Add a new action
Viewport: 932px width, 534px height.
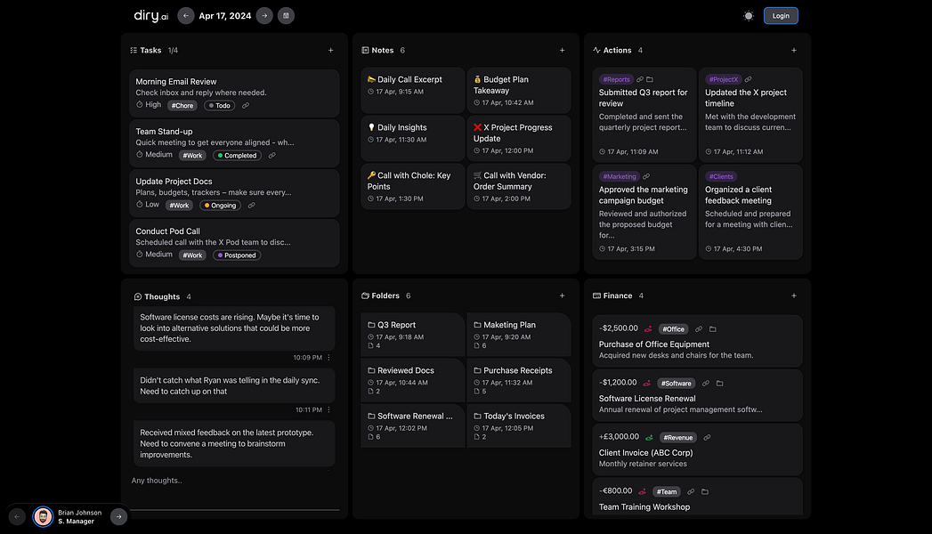tap(793, 51)
